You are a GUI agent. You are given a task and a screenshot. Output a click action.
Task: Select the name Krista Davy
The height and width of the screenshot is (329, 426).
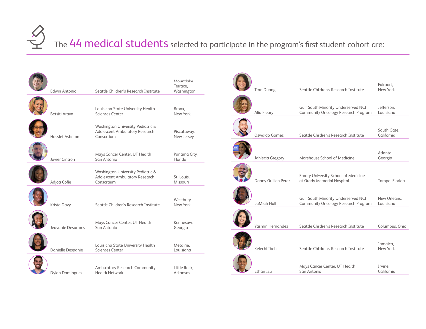point(60,205)
